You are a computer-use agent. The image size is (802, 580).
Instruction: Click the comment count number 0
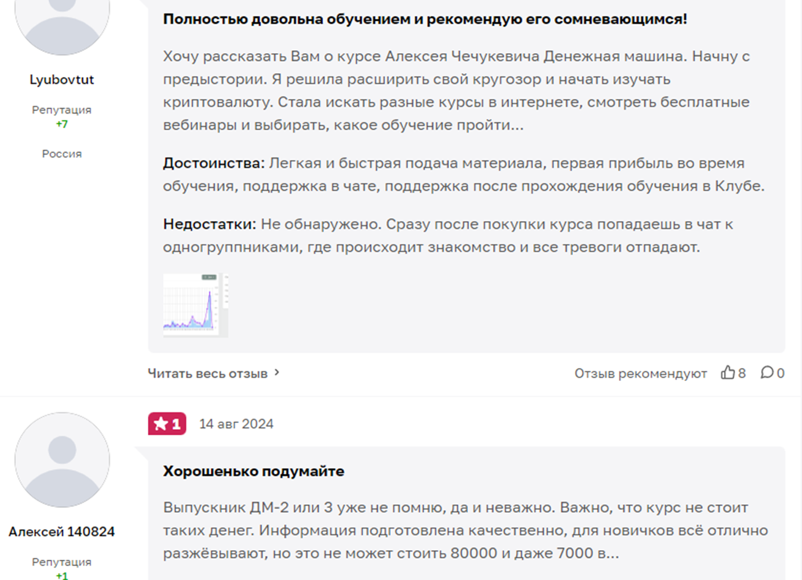click(781, 373)
